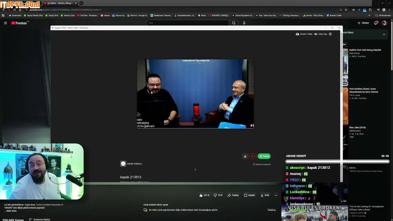Image resolution: width=393 pixels, height=221 pixels.
Task: Share the YouTube video with Paylaş
Action: 233,195
